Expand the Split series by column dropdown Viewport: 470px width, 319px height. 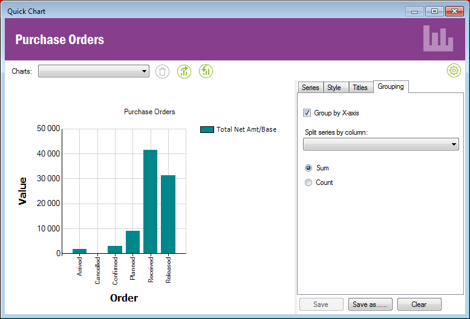click(380, 144)
